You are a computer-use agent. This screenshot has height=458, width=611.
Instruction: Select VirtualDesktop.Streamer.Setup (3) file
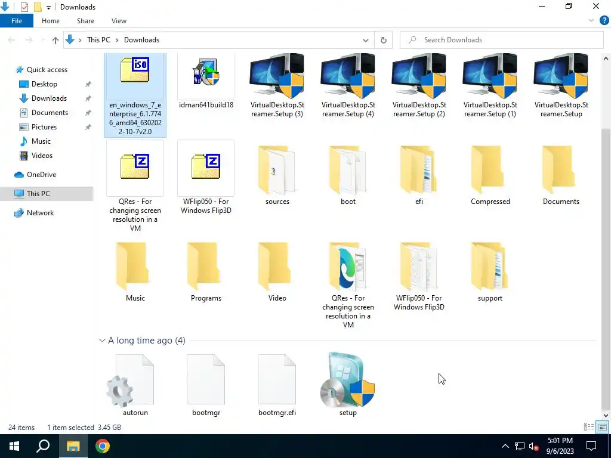(x=277, y=86)
